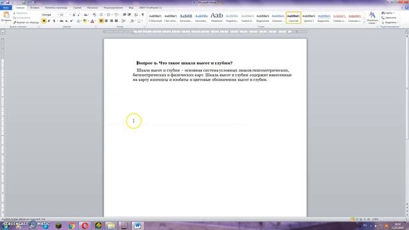
Task: Open the Выделить (Select) dropdown
Action: [390, 22]
